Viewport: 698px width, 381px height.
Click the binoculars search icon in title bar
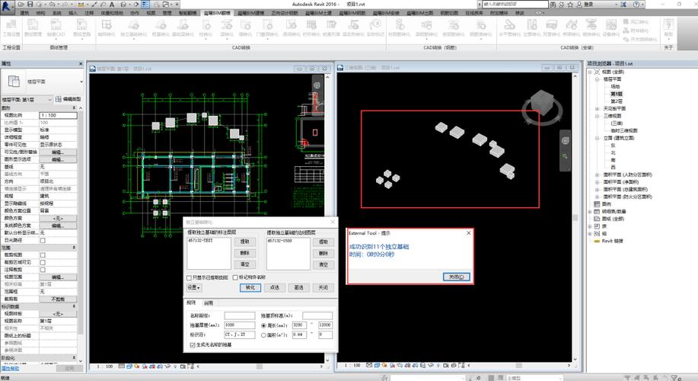coord(553,4)
